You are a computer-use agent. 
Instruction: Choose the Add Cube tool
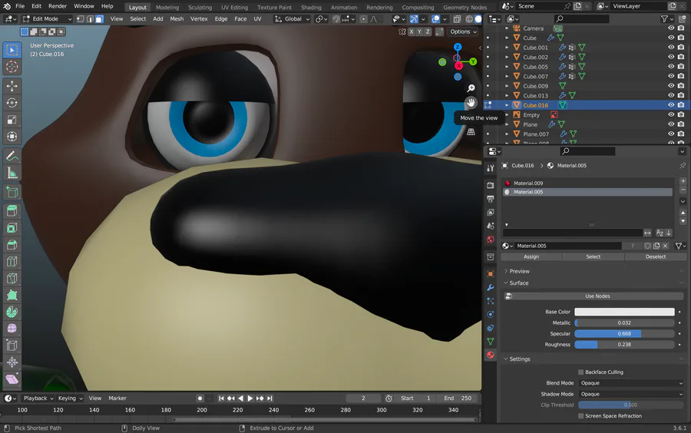tap(12, 192)
